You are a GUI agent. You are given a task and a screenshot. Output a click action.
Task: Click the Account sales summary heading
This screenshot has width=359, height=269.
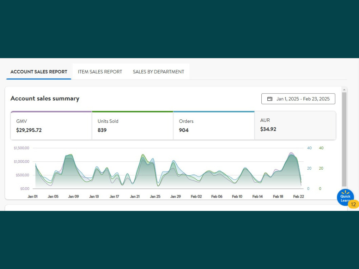(45, 98)
